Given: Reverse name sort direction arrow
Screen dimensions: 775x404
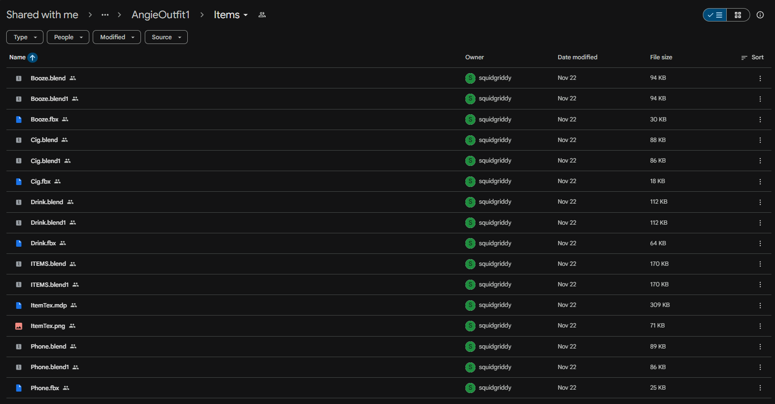Looking at the screenshot, I should (x=32, y=57).
